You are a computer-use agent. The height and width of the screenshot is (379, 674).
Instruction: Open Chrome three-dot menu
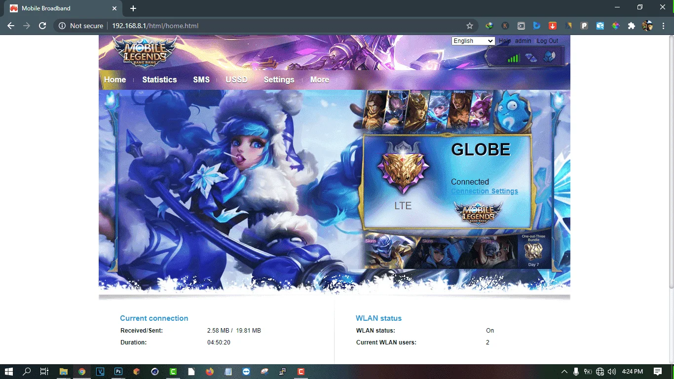pyautogui.click(x=663, y=26)
